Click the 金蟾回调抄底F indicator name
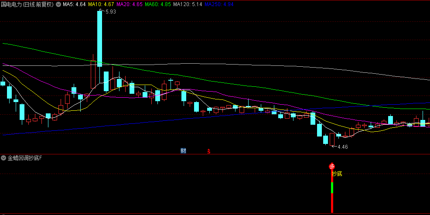This screenshot has width=430, height=215. [24, 158]
